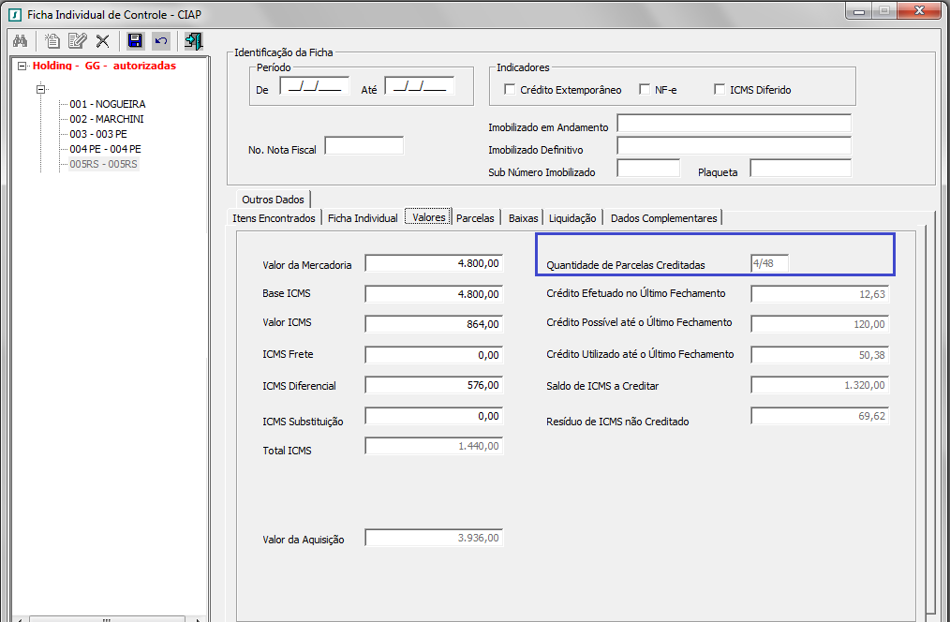The image size is (950, 622).
Task: Enable the Crédito Extemporâneo checkbox
Action: [510, 90]
